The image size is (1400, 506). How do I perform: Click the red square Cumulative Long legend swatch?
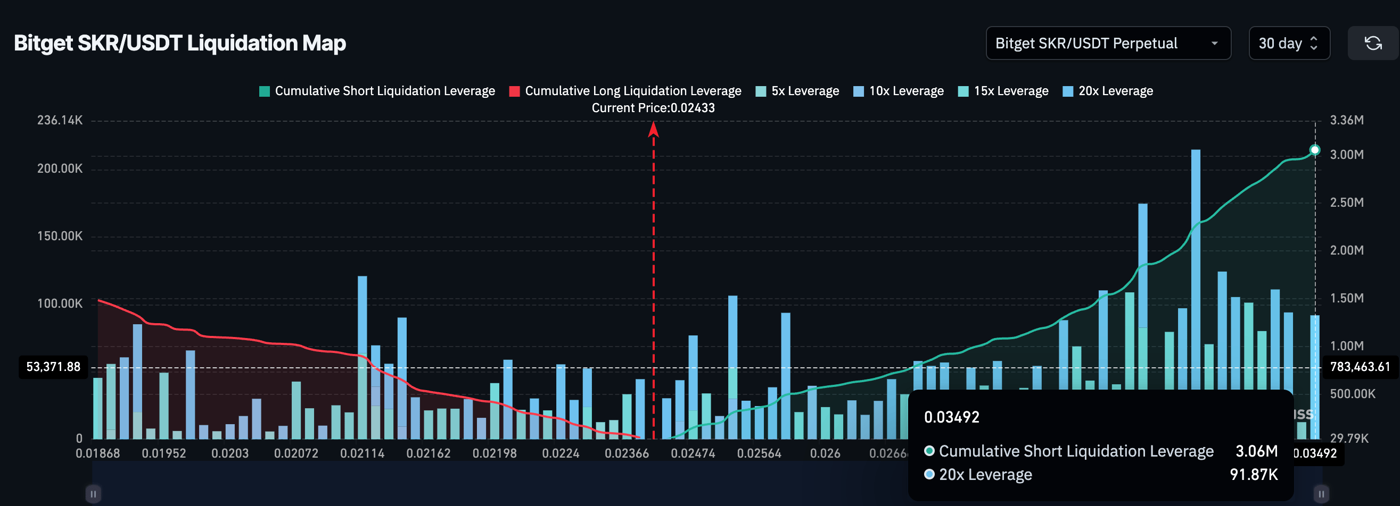(514, 91)
